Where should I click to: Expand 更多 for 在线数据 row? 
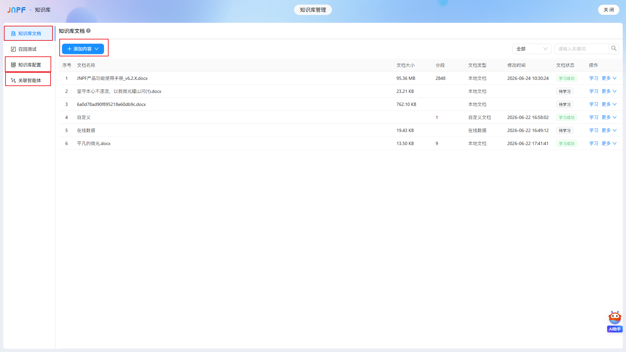tap(609, 130)
